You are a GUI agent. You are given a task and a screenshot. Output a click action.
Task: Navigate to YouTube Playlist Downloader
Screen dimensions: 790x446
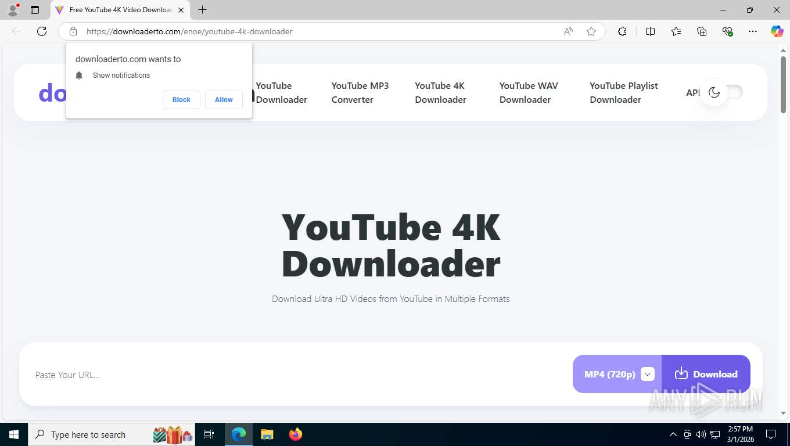624,92
